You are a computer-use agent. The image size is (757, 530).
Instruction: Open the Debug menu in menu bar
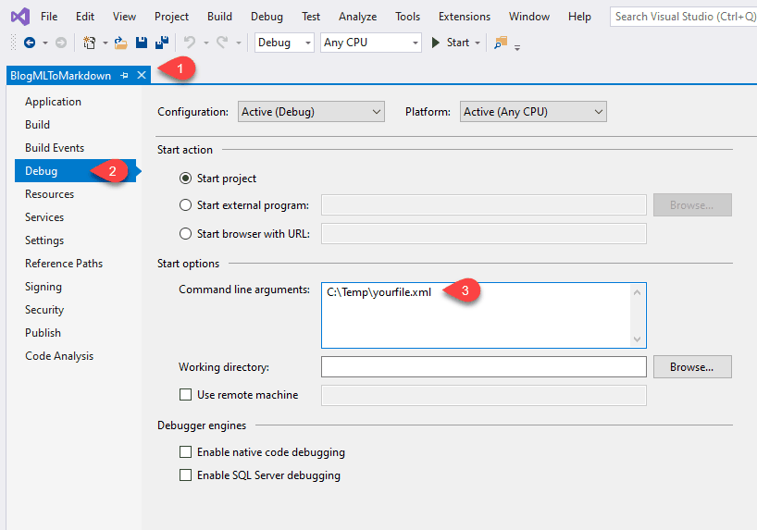(267, 17)
